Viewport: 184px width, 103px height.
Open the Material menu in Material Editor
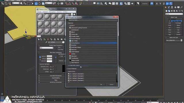coord(45,12)
